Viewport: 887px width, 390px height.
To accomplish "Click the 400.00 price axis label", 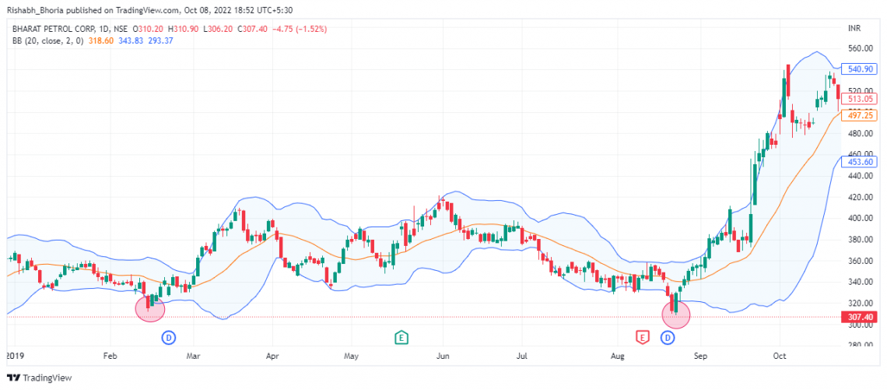I will 861,219.
